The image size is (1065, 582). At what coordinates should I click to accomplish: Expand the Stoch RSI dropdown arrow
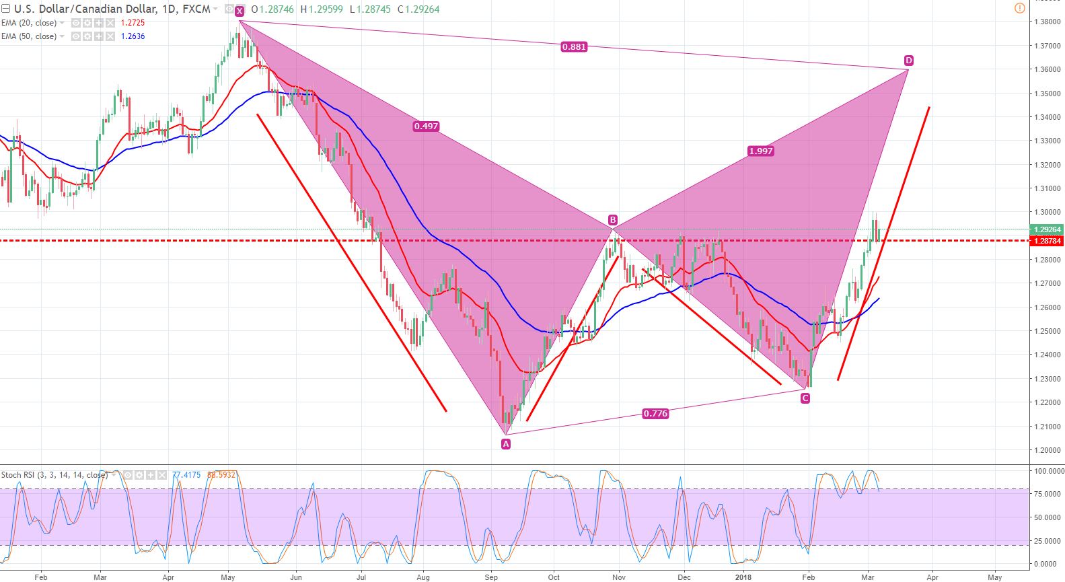114,475
